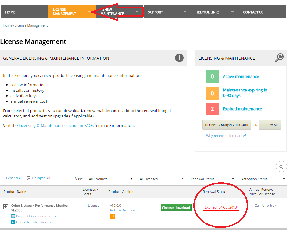Open the All Products dropdown

point(110,178)
